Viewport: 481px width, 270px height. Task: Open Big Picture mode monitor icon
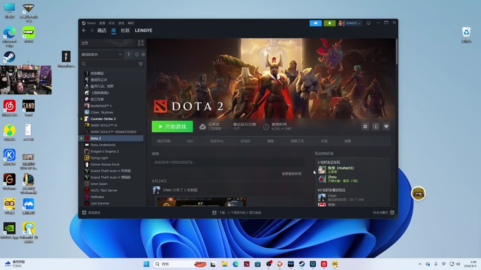[x=369, y=23]
